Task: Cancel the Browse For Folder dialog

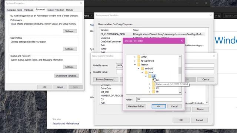Action: 174,106
